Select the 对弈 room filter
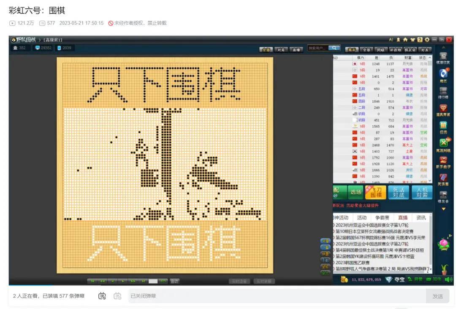The height and width of the screenshot is (309, 456). tap(281, 50)
